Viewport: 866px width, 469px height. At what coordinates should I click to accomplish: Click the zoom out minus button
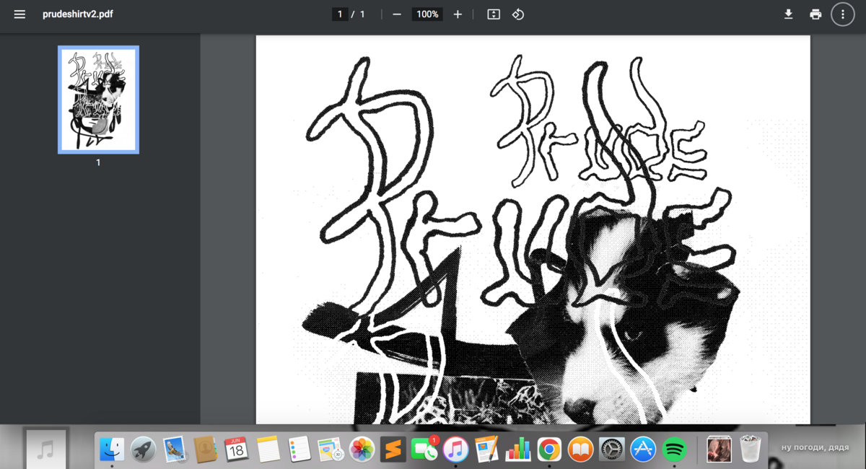point(397,14)
